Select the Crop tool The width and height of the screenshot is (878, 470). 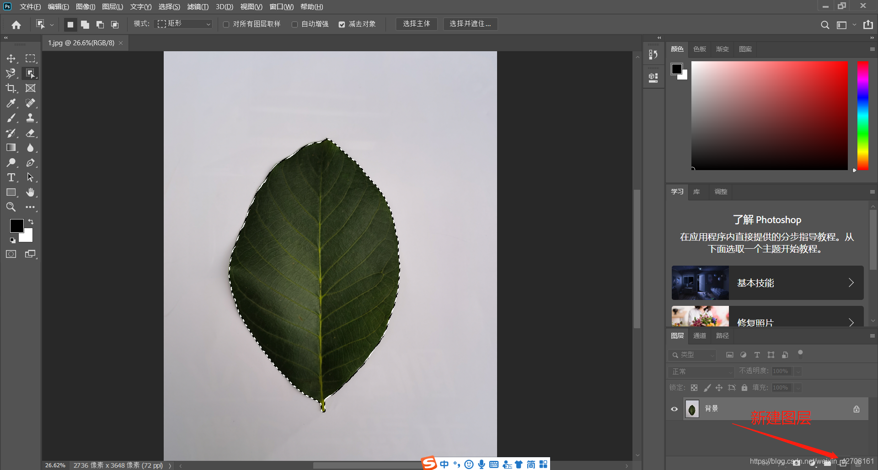[11, 88]
